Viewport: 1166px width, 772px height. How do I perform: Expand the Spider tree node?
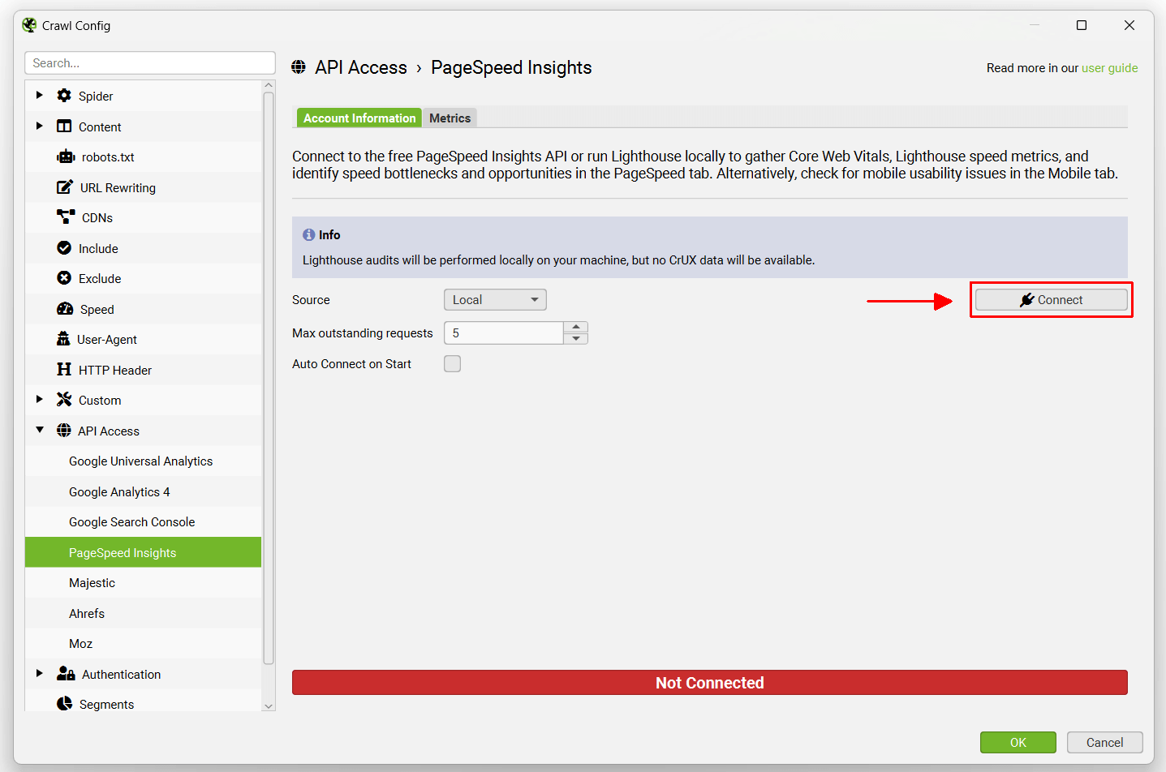pyautogui.click(x=39, y=96)
